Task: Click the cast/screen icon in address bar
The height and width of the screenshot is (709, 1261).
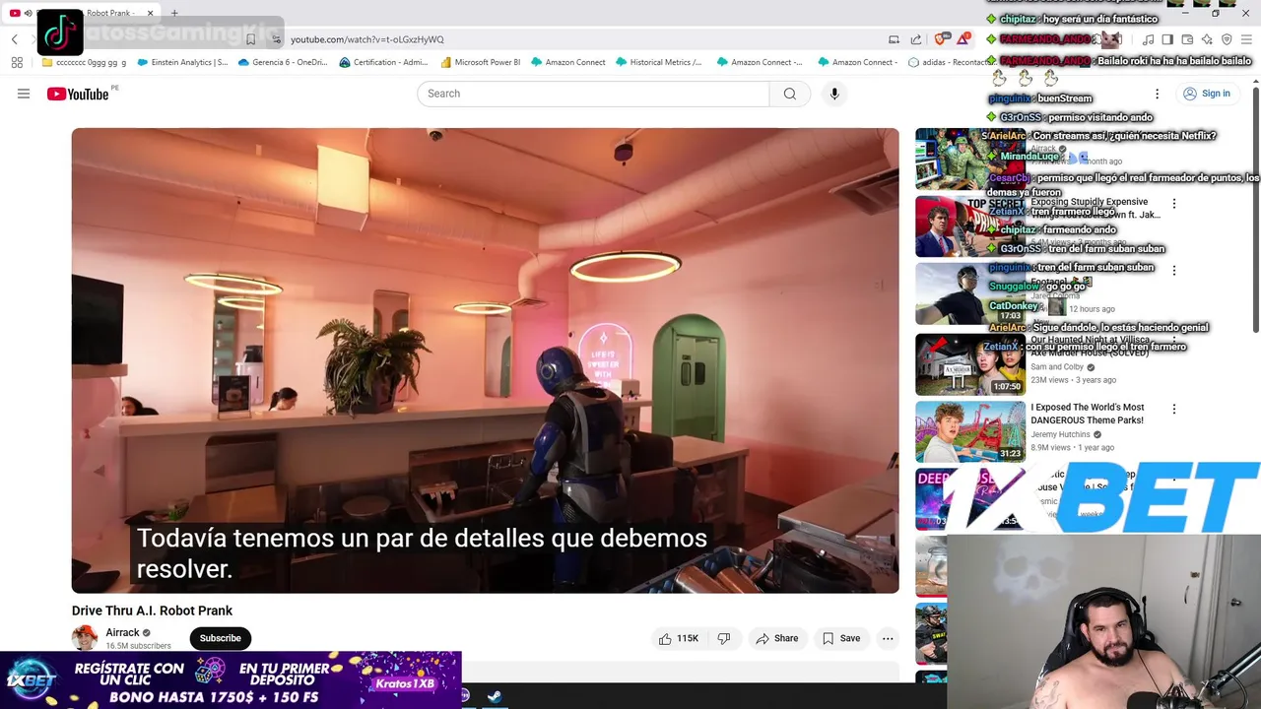Action: tap(894, 39)
